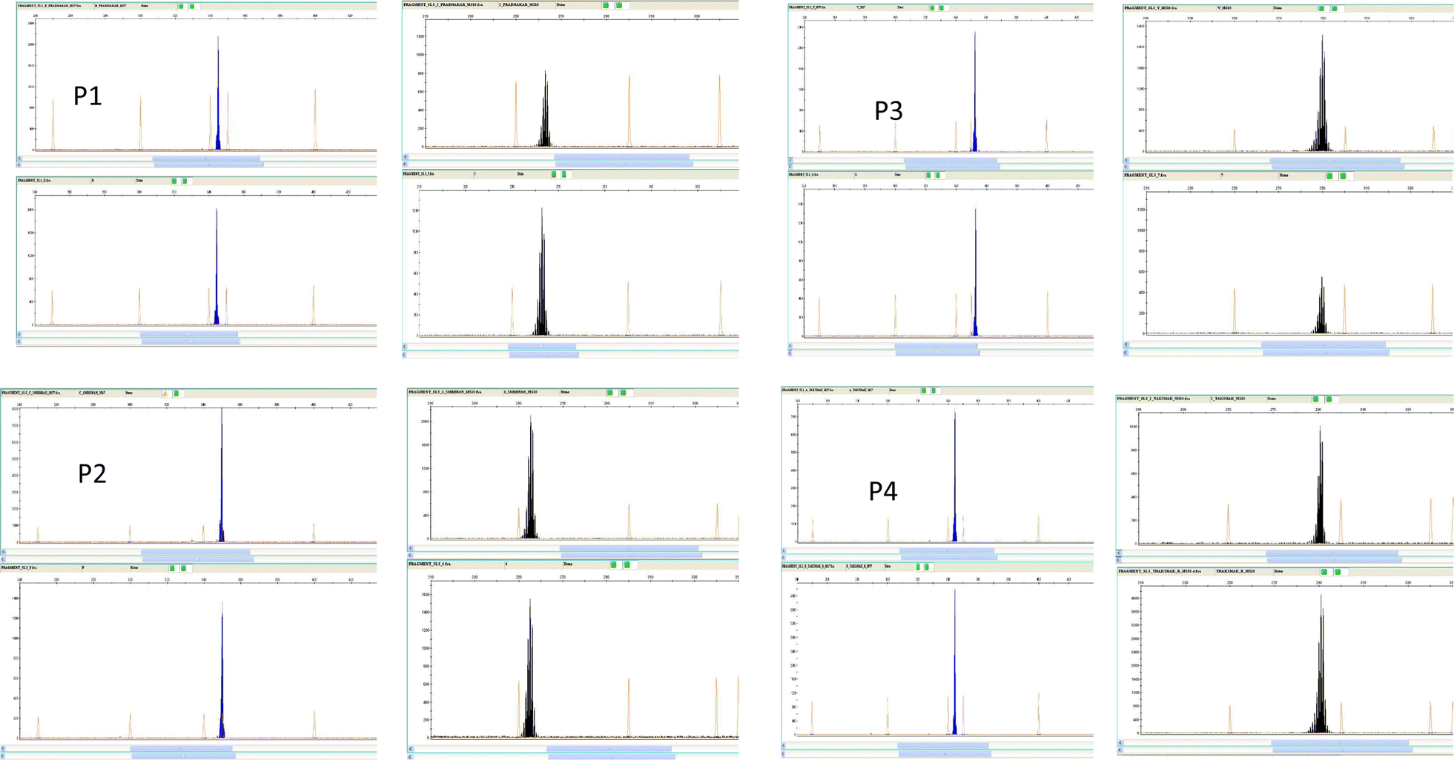
Task: Click first green flag in THAKSHAK_B_MS10 panel header
Action: (x=1324, y=572)
